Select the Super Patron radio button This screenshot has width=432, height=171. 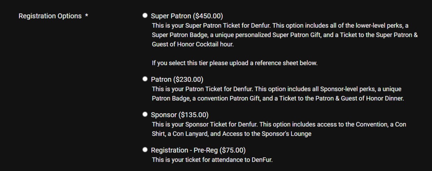click(145, 16)
